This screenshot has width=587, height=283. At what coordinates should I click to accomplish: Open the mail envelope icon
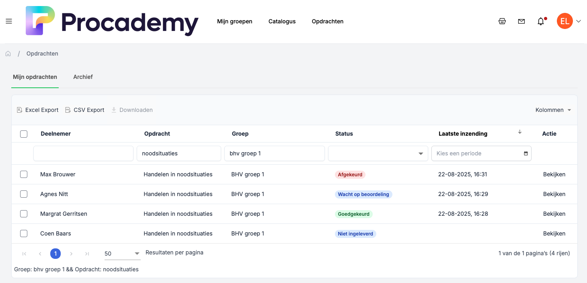click(521, 21)
